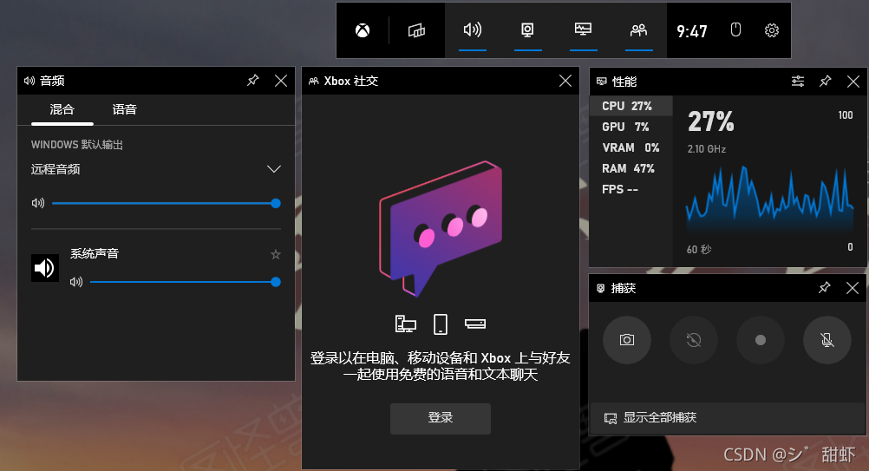Take a screenshot with camera button
This screenshot has width=869, height=471.
[x=627, y=340]
